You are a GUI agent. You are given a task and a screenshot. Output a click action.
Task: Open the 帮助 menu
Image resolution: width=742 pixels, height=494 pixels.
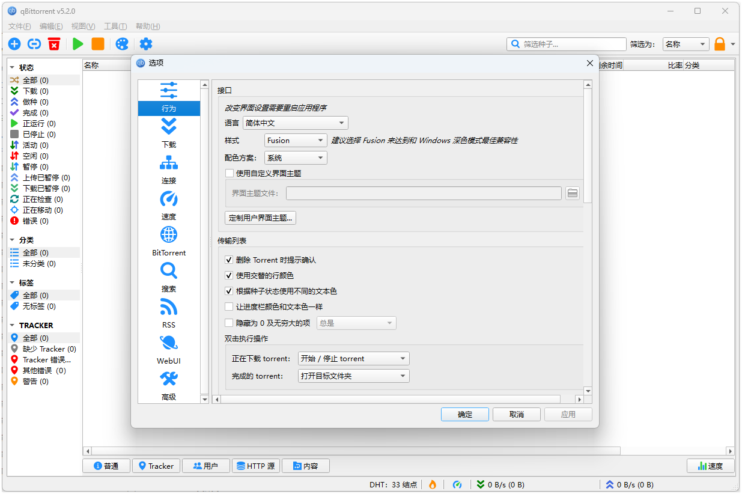tap(148, 26)
